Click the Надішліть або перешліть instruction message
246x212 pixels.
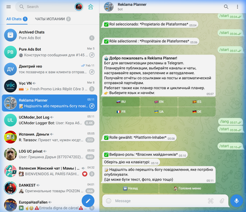pyautogui.click(x=159, y=175)
